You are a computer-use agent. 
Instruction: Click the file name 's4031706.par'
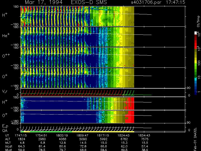(x=146, y=2)
